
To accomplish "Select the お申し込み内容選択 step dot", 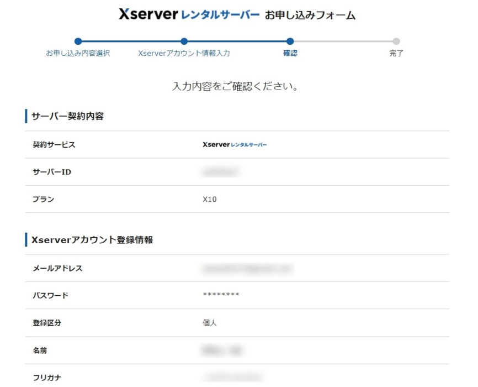I will 78,41.
